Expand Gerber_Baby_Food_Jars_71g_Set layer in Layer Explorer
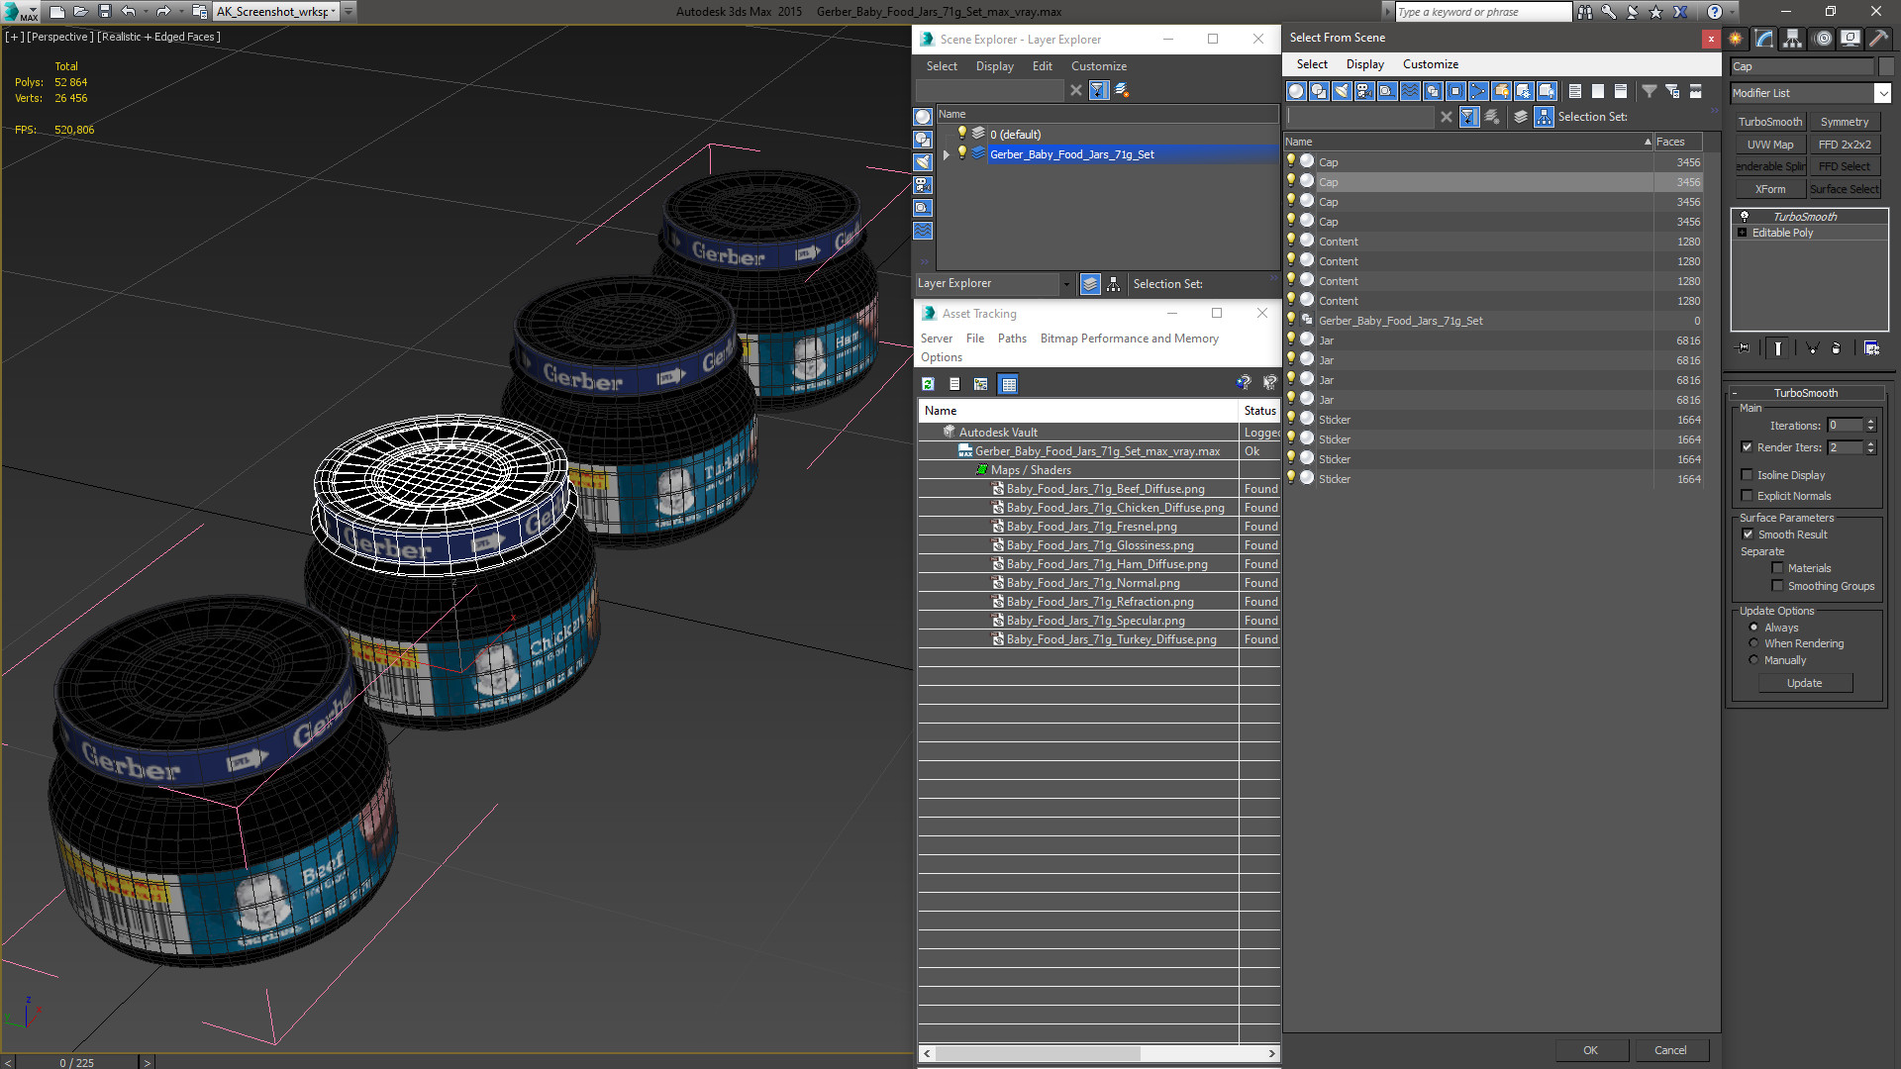The image size is (1901, 1069). coord(947,154)
